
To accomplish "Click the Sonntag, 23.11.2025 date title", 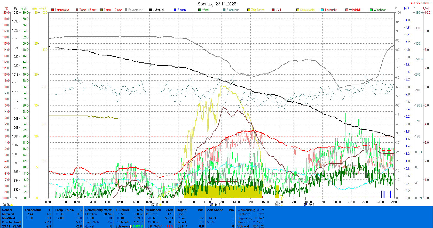I will tap(217, 4).
